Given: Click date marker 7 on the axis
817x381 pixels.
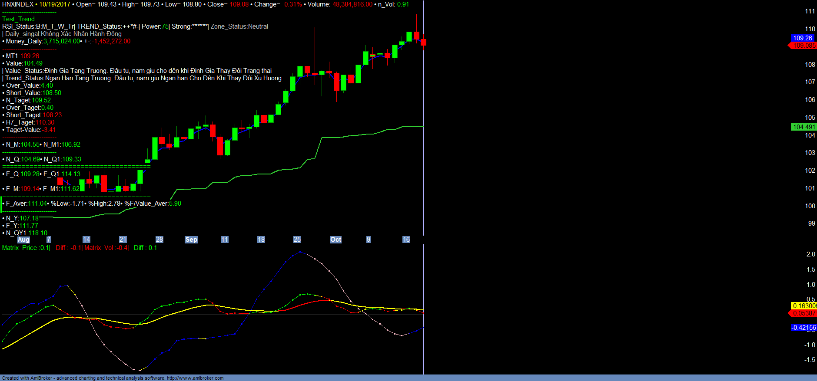Looking at the screenshot, I should coord(49,240).
